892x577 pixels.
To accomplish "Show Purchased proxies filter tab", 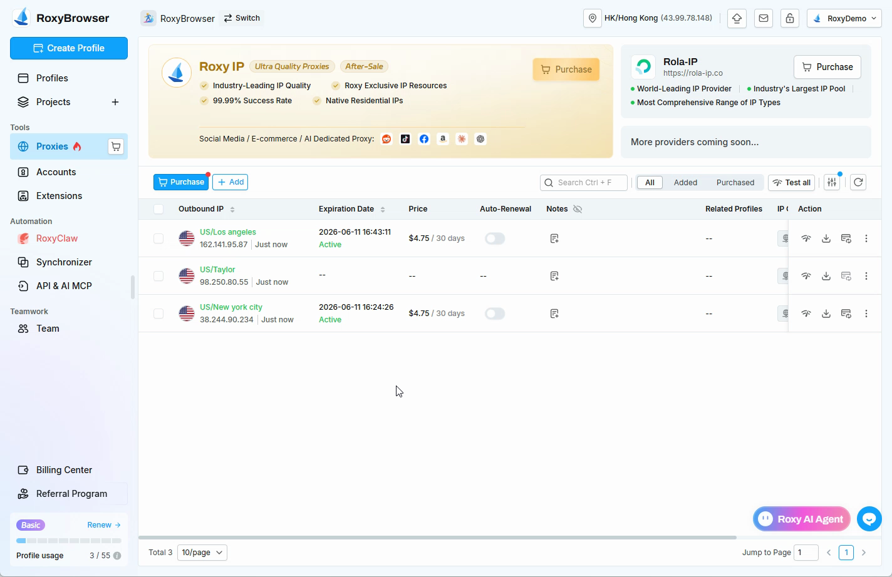I will (735, 183).
